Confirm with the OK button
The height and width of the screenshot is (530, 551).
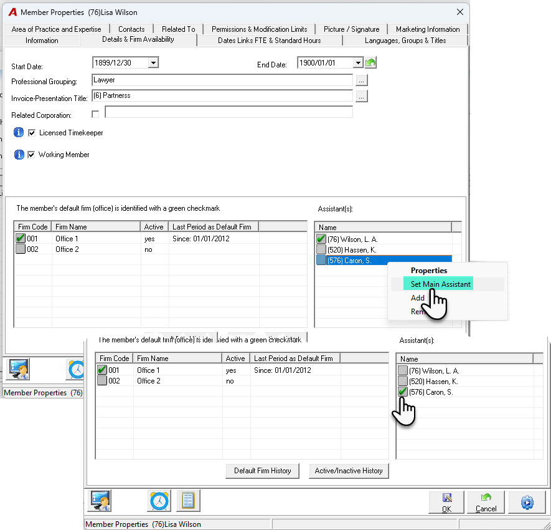tap(446, 502)
